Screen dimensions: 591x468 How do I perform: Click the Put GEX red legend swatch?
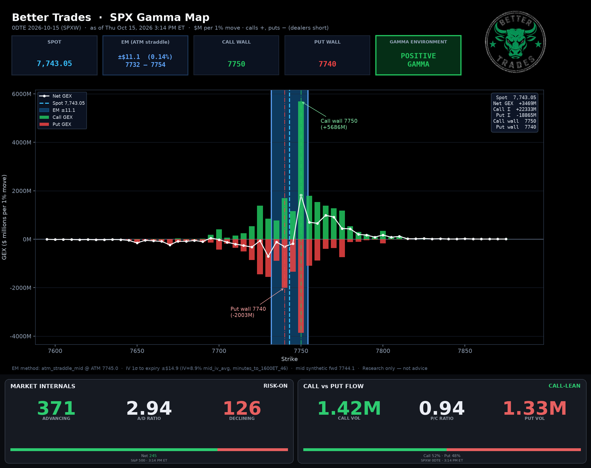tap(44, 124)
